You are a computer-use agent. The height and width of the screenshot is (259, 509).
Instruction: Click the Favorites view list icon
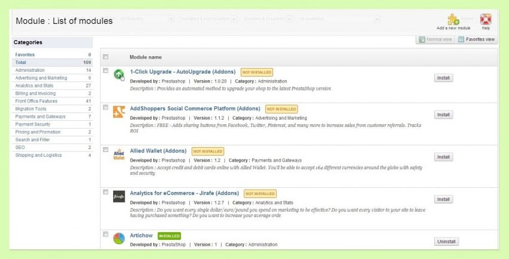[x=461, y=39]
